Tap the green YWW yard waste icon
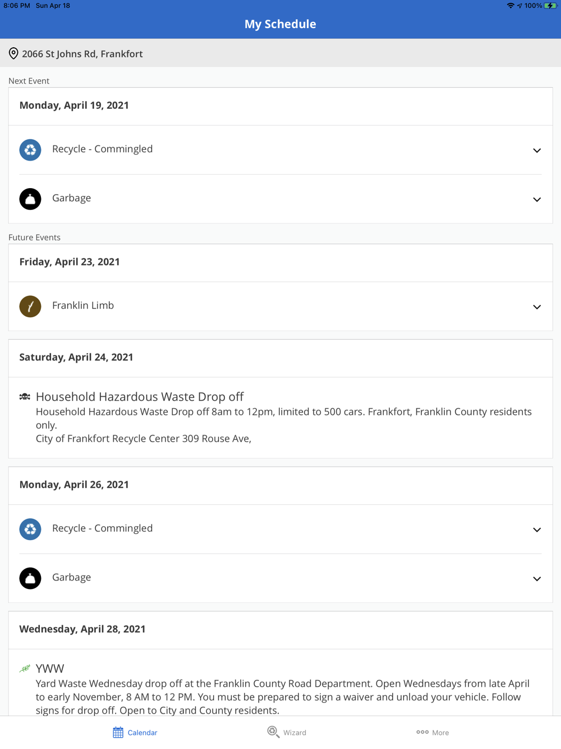 coord(25,669)
